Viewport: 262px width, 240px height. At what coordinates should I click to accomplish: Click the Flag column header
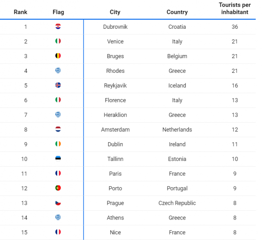[x=58, y=12]
